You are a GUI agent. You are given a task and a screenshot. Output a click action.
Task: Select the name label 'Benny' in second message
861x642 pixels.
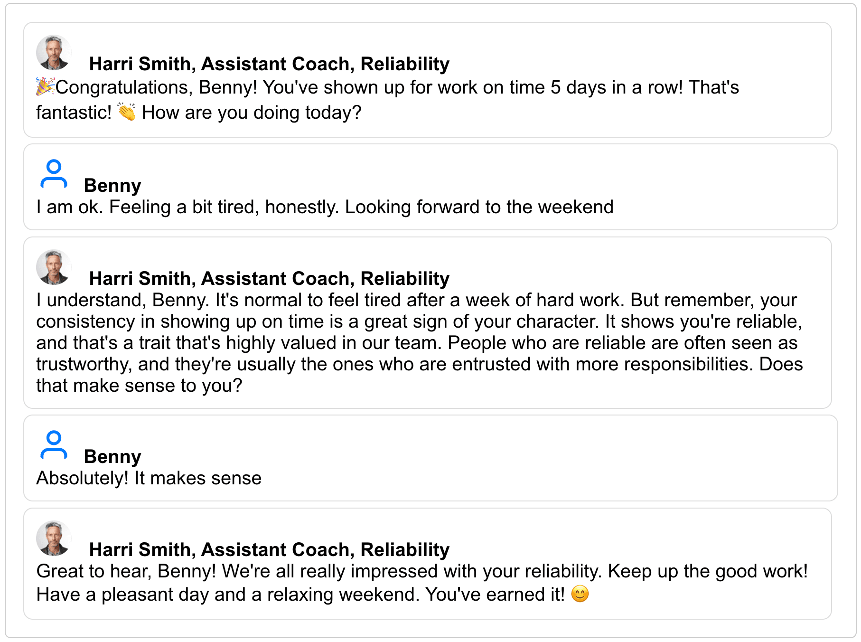tap(113, 186)
